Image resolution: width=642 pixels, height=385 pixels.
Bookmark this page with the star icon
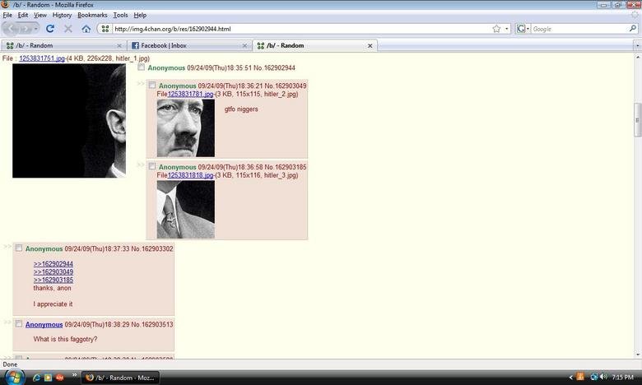(x=496, y=29)
